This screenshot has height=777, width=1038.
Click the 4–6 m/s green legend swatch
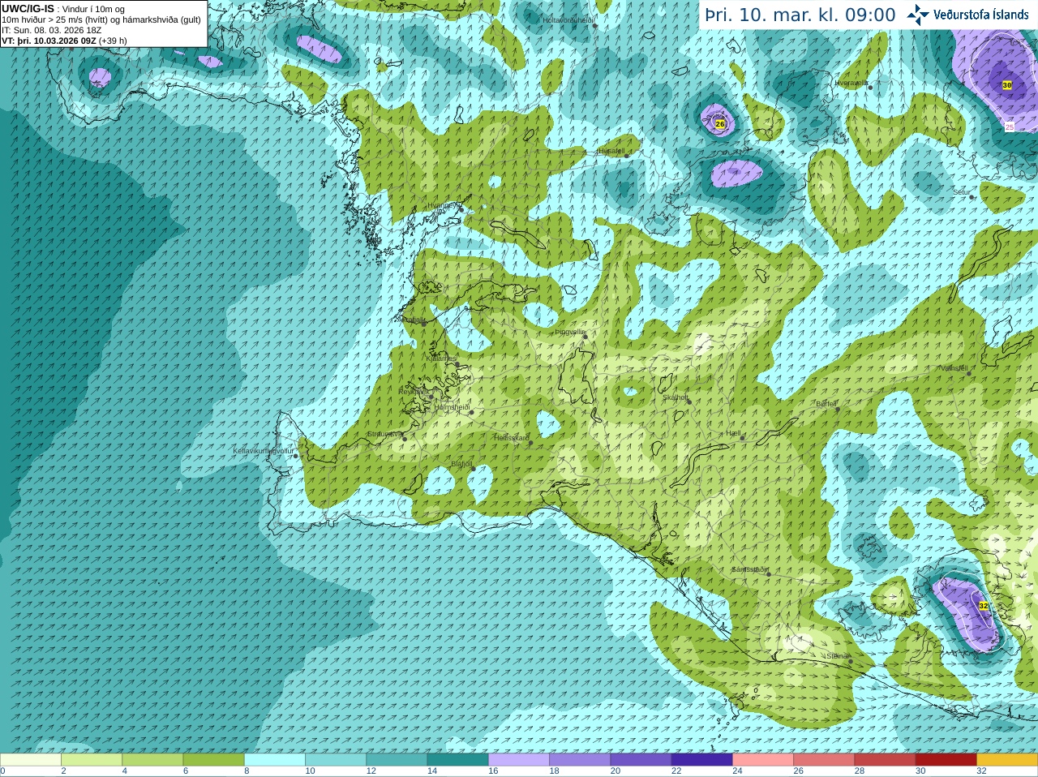coord(152,760)
